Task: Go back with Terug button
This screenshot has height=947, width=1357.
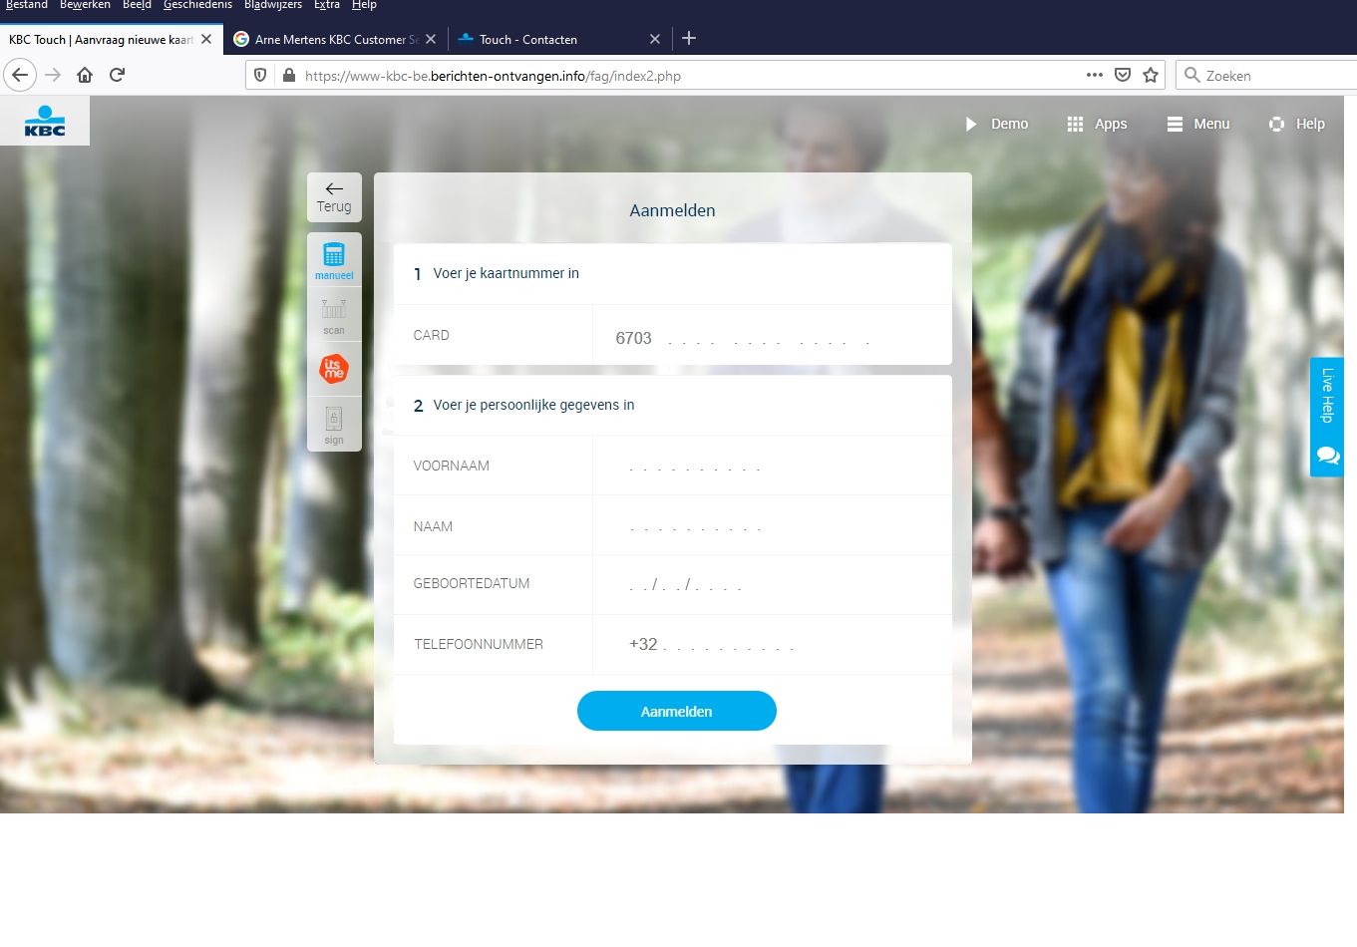Action: (334, 197)
